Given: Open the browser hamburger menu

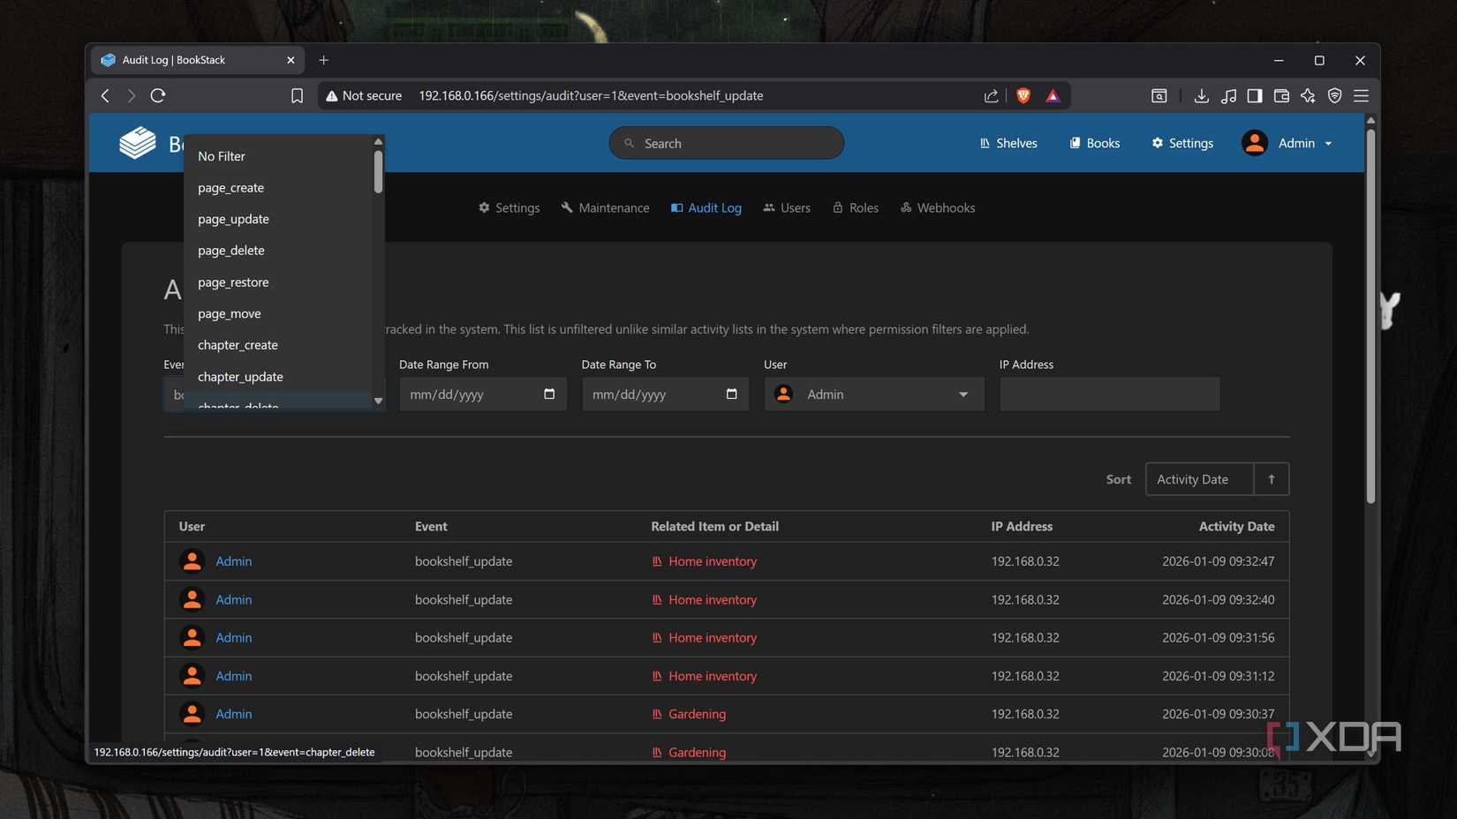Looking at the screenshot, I should coord(1361,95).
